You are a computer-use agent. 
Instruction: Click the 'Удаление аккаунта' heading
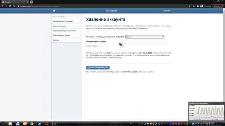105,19
